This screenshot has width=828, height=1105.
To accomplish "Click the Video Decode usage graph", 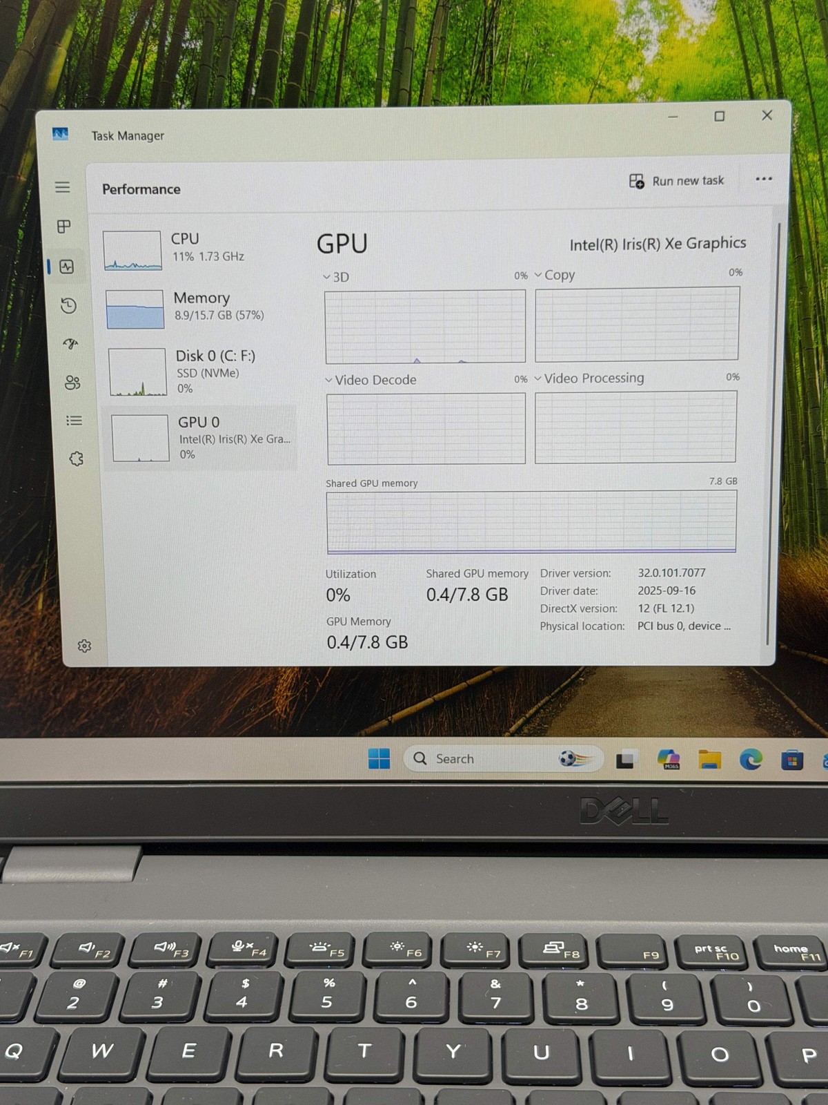I will [426, 429].
